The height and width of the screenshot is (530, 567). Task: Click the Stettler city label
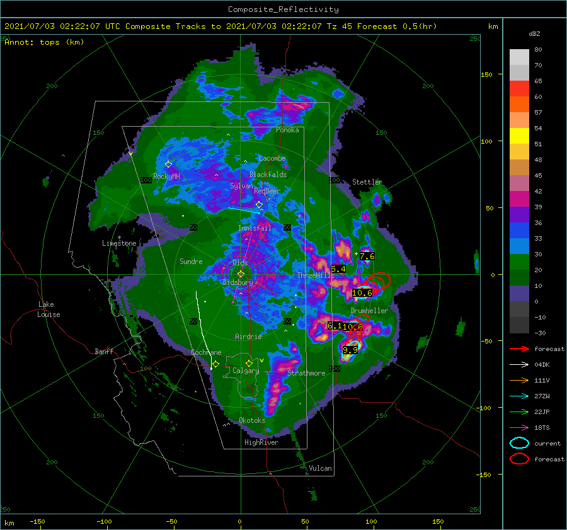click(x=367, y=182)
